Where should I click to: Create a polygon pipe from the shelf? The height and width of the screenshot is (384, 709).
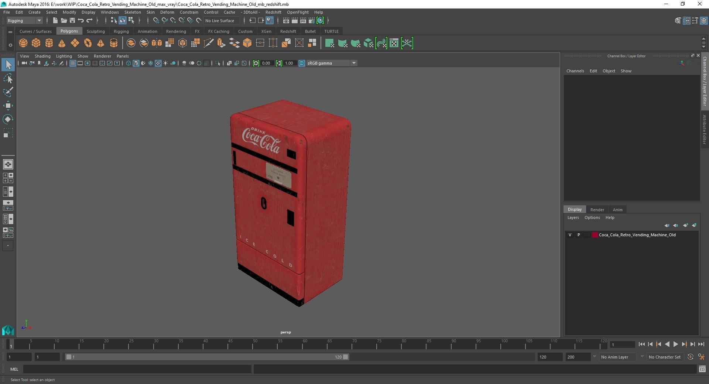click(x=114, y=43)
